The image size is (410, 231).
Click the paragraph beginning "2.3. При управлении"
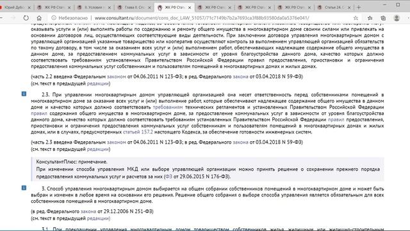(208, 114)
